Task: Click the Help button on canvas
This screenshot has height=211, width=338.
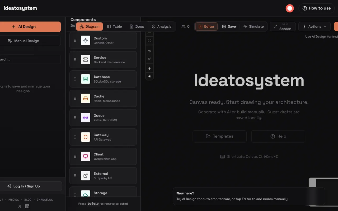Action: point(278,136)
